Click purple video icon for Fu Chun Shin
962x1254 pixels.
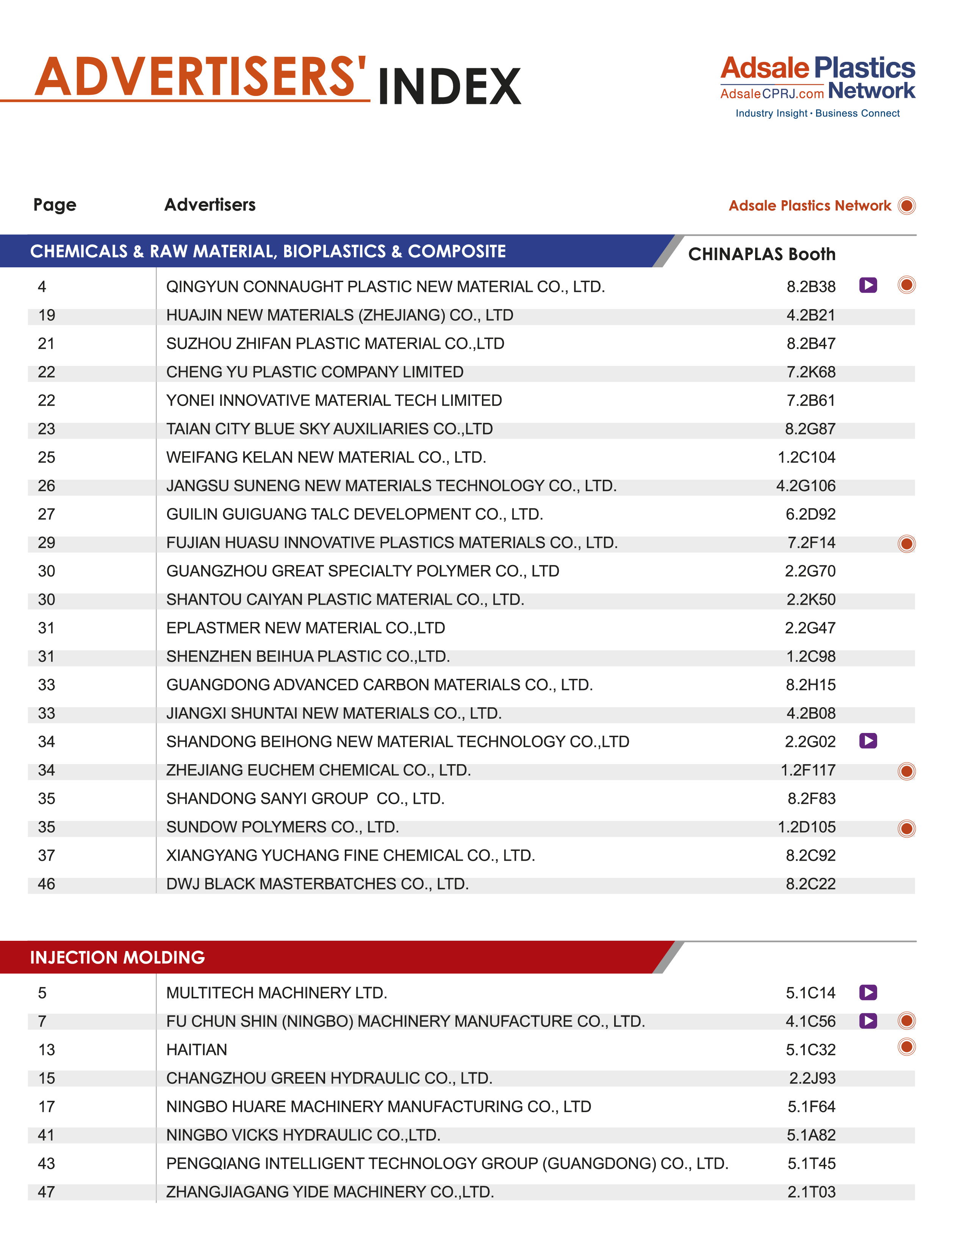(868, 1021)
